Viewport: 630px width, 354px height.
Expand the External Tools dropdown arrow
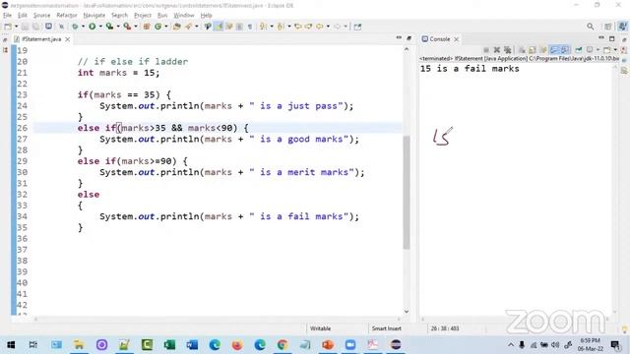click(x=136, y=27)
